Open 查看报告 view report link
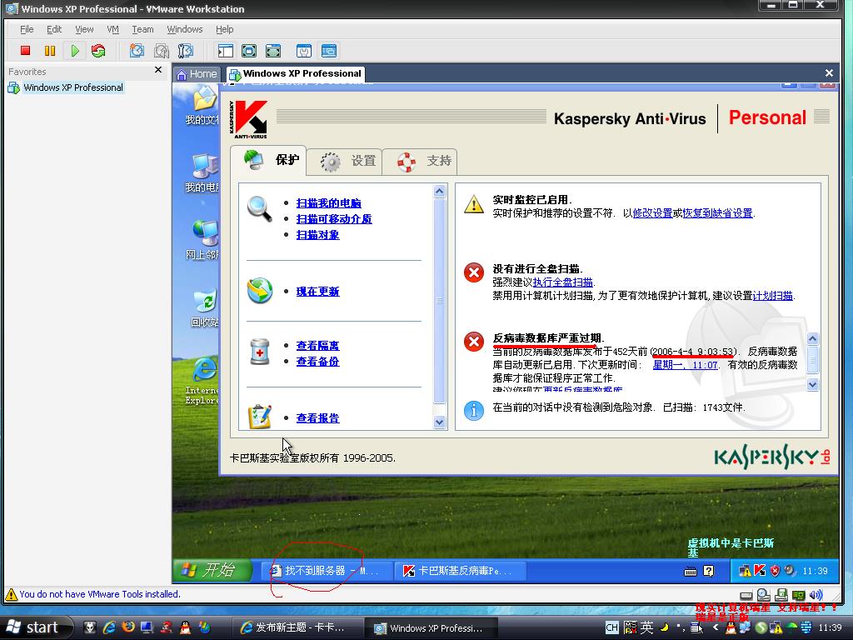Screen dimensions: 853x640 click(x=317, y=418)
